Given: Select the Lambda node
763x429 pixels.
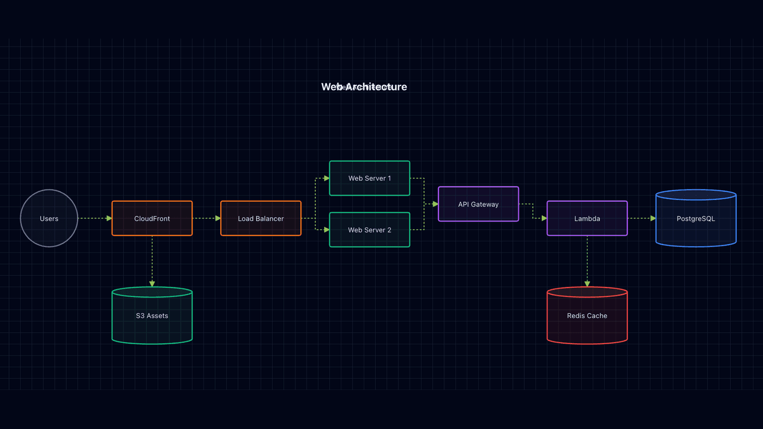Looking at the screenshot, I should click(x=587, y=218).
